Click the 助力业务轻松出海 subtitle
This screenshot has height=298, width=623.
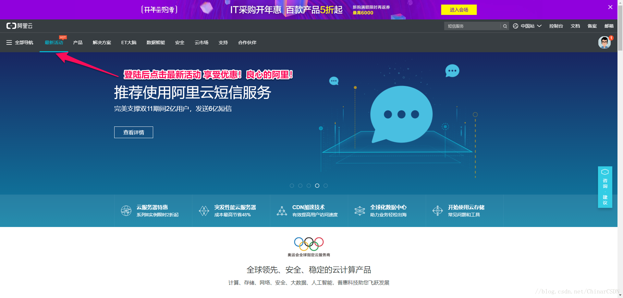[x=388, y=215]
